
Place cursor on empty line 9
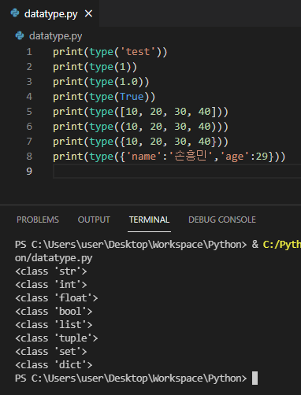[x=177, y=172]
